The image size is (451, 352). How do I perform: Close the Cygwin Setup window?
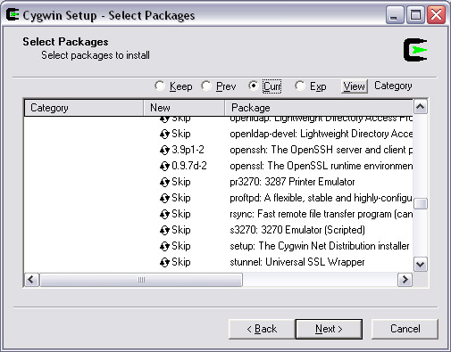point(436,15)
